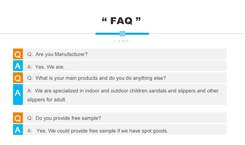Click the blue A icon beside "Yes. We are."
The width and height of the screenshot is (245, 145).
(18, 66)
